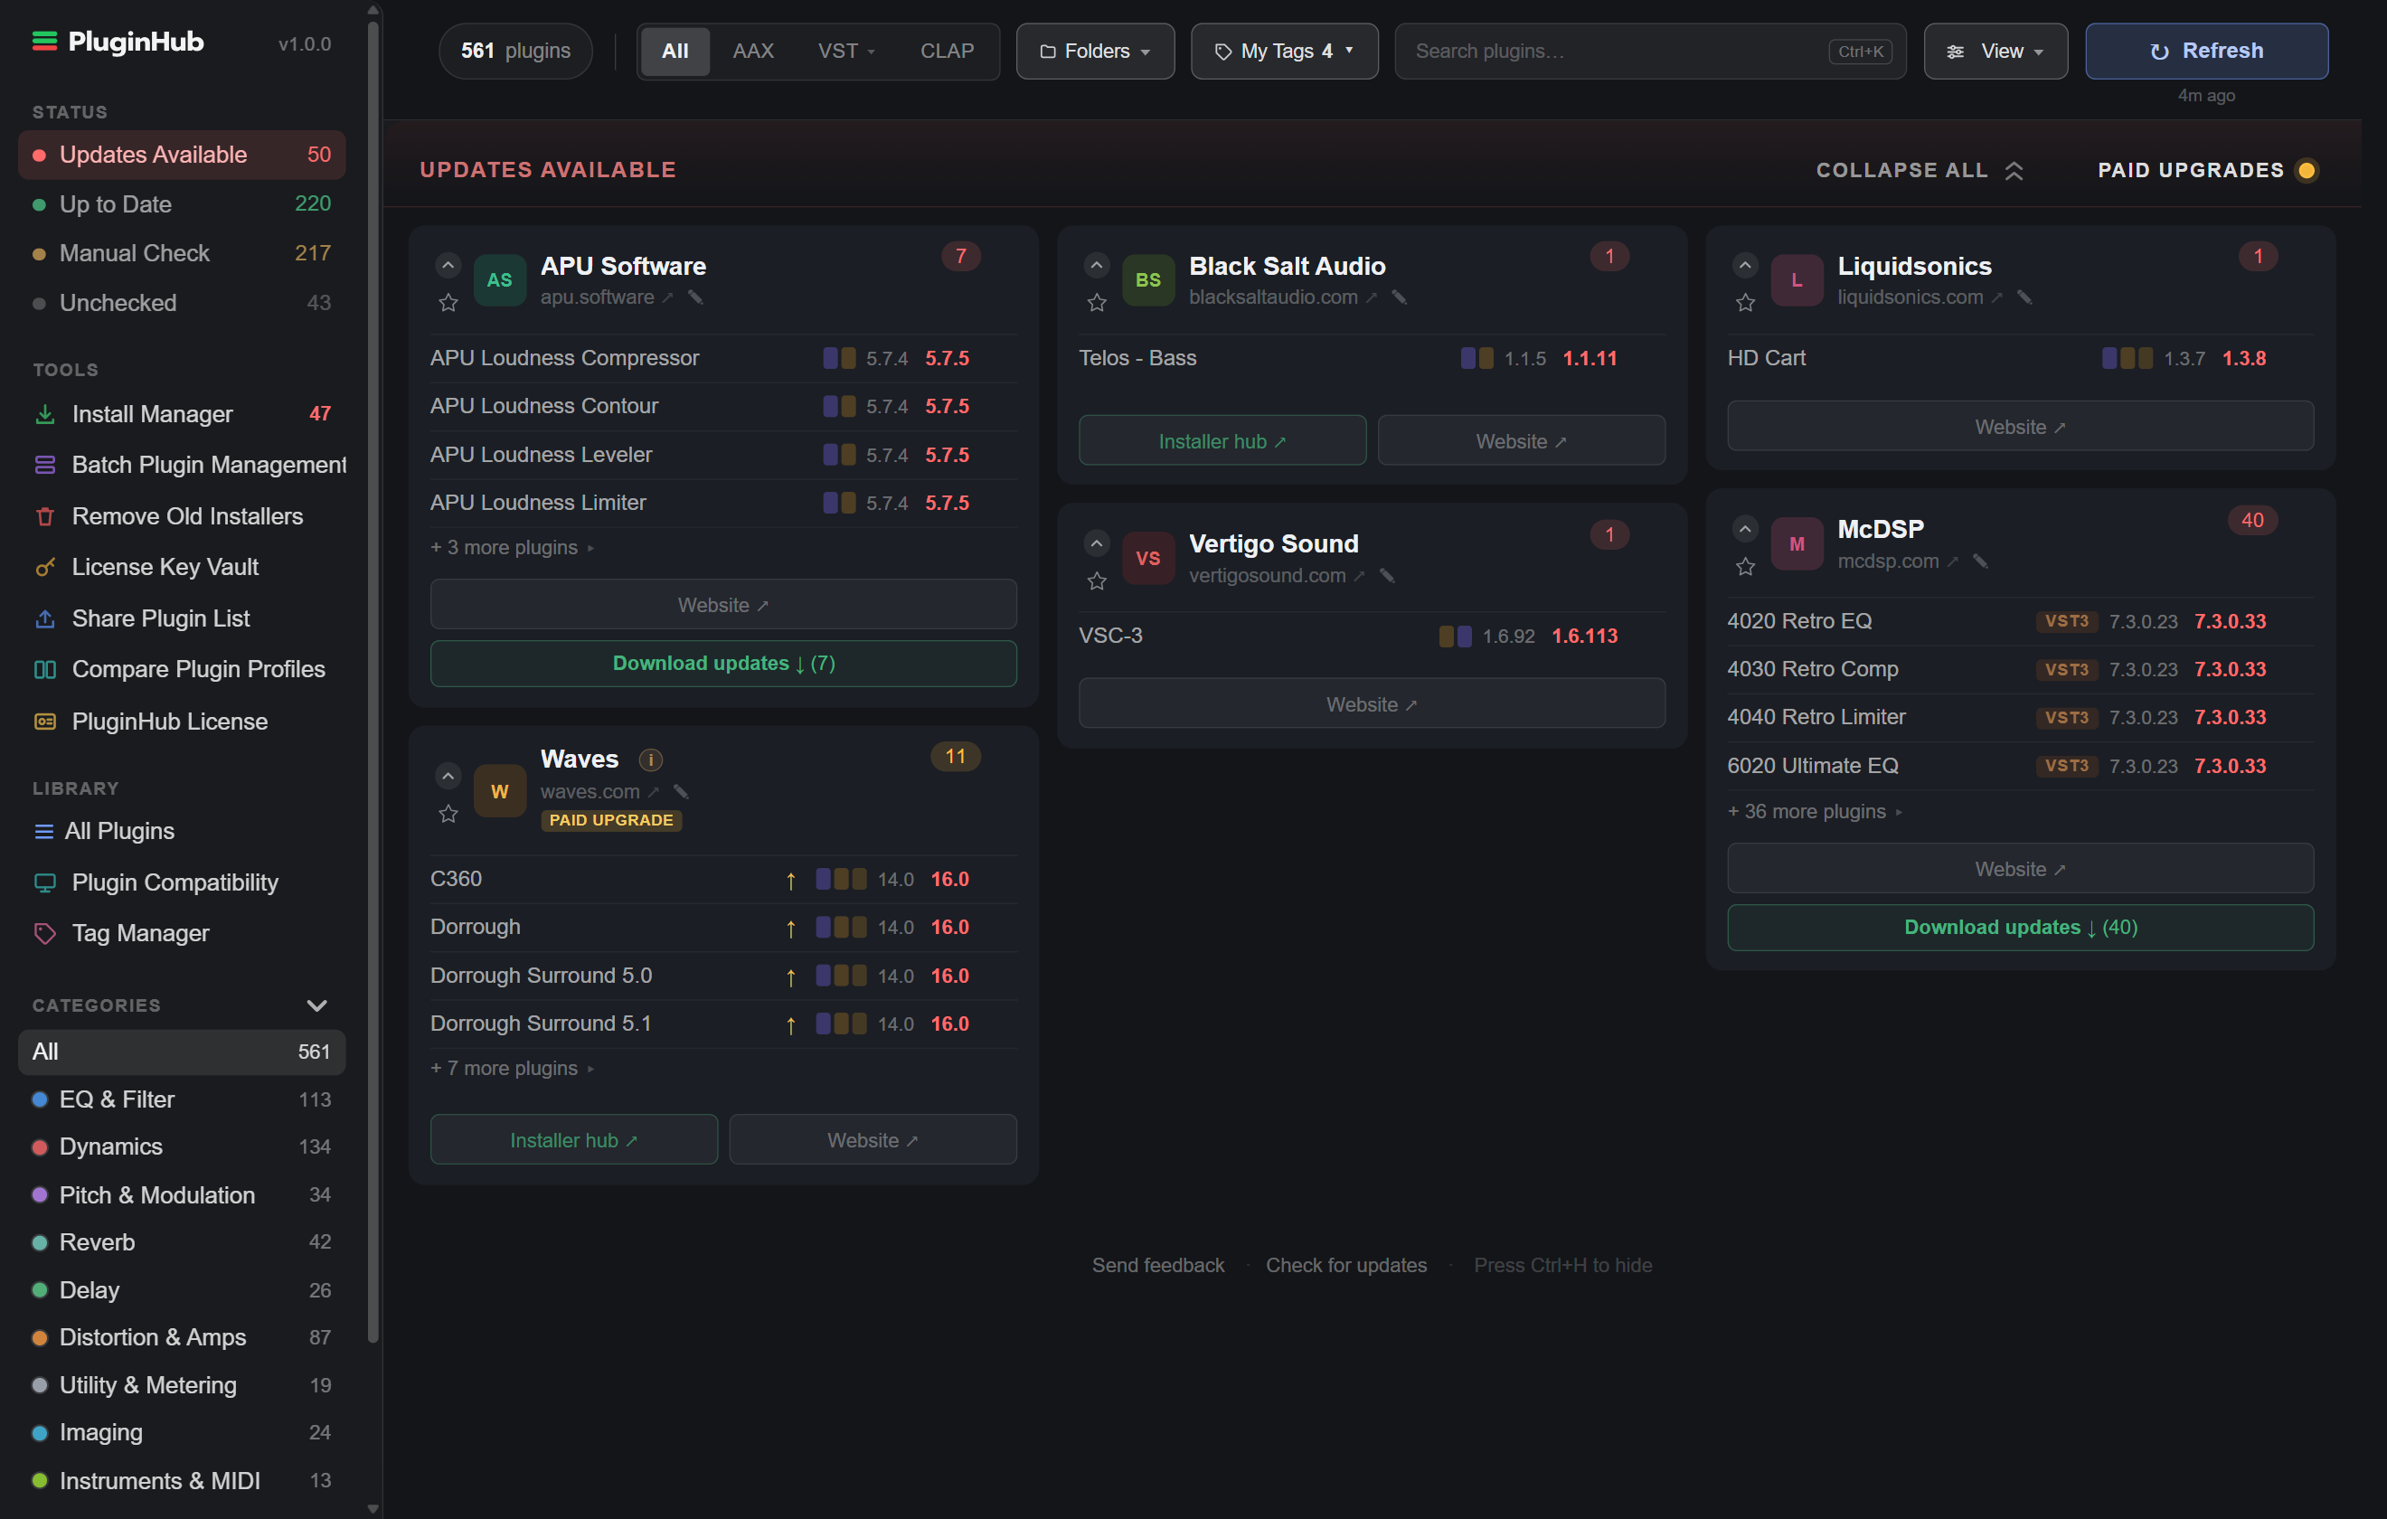This screenshot has width=2387, height=1519.
Task: Edit APU Software vendor pencil icon
Action: tap(696, 297)
